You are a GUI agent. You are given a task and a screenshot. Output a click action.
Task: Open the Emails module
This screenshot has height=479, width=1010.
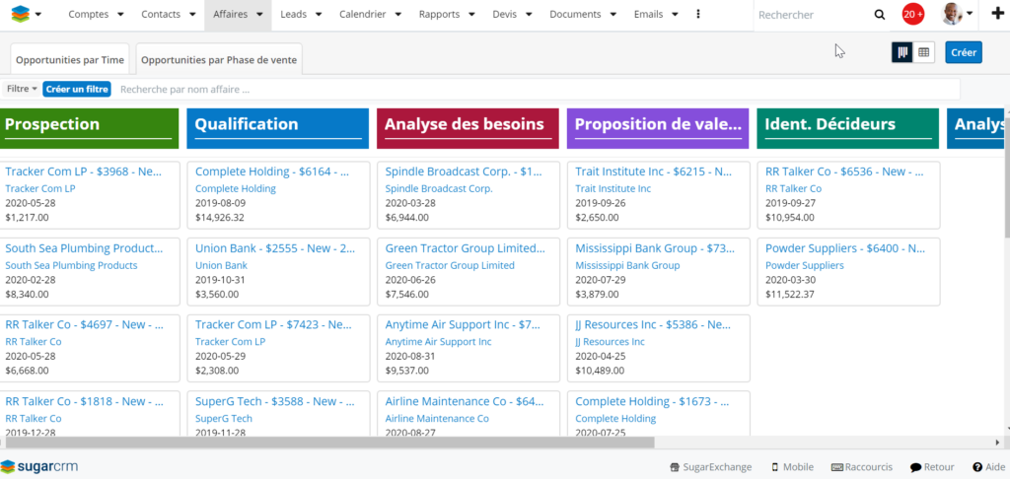tap(648, 14)
